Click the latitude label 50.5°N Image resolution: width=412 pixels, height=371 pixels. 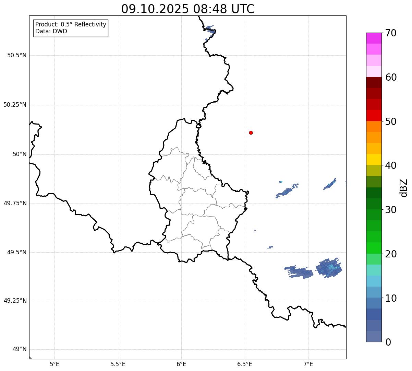tap(17, 55)
